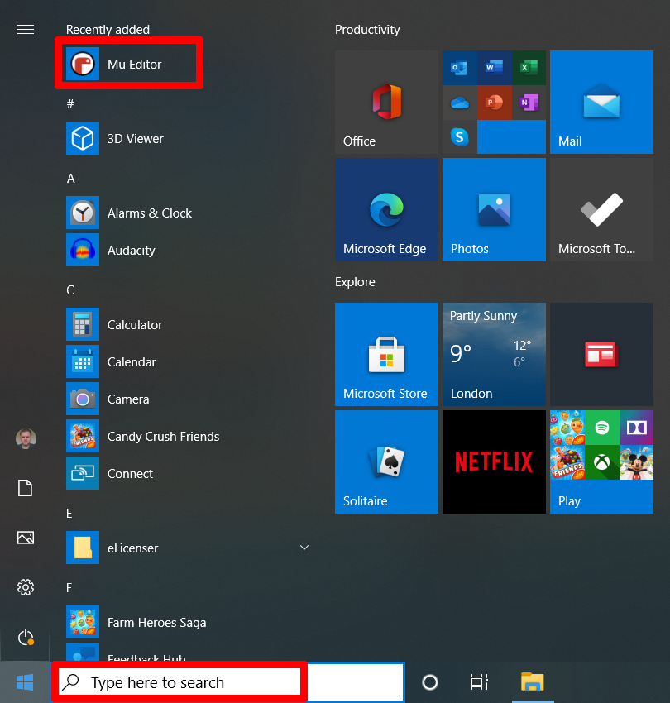Click the Windows Start button
This screenshot has width=670, height=703.
[x=25, y=682]
